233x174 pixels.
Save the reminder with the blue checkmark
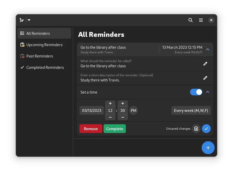pos(206,129)
